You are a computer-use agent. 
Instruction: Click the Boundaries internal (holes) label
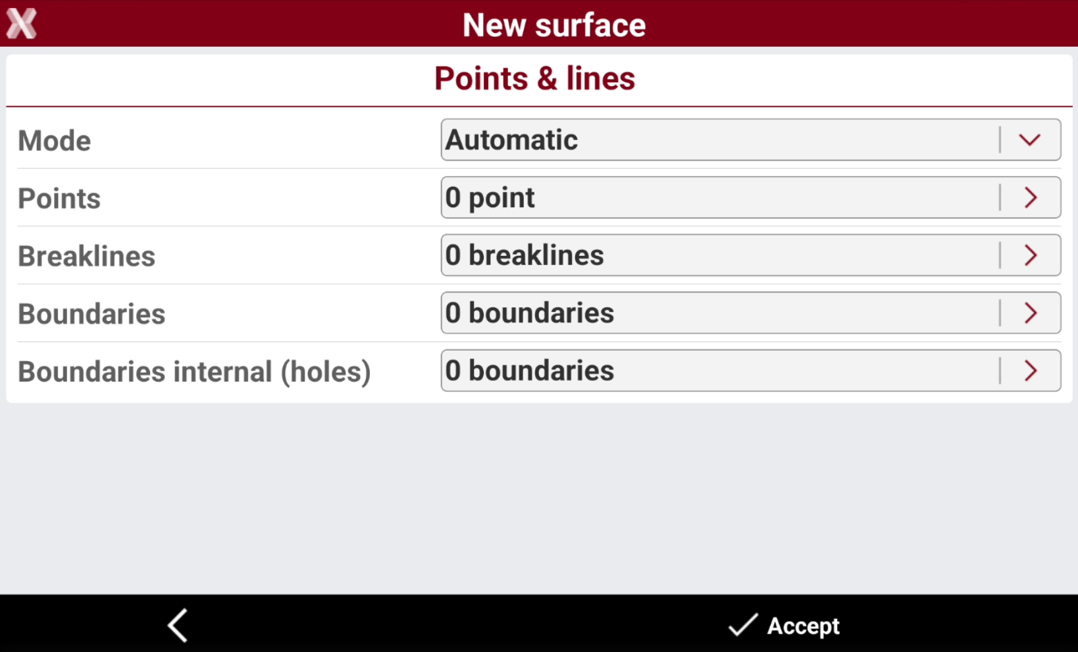(194, 372)
